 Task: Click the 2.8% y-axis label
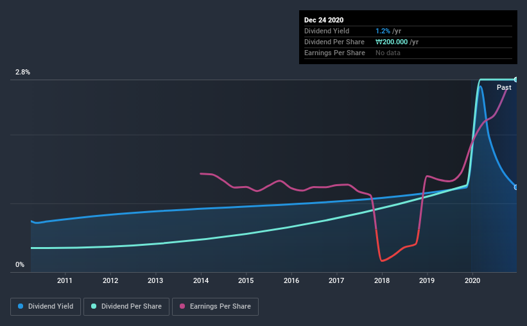pos(22,72)
